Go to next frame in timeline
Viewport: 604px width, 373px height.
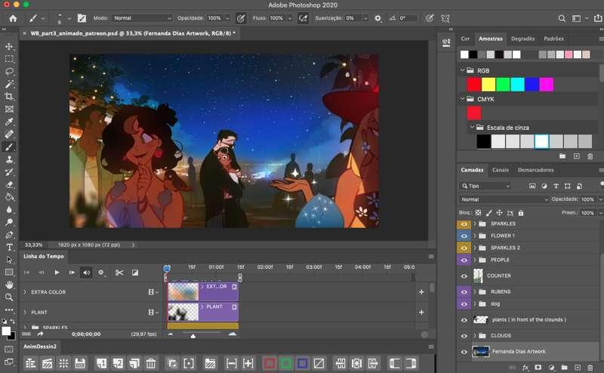72,273
